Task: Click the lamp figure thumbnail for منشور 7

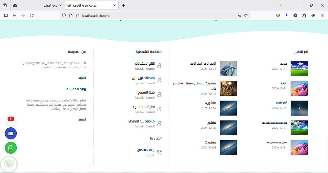Action: (x=228, y=88)
